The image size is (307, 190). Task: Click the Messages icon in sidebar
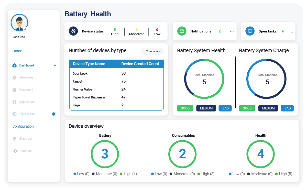click(15, 77)
